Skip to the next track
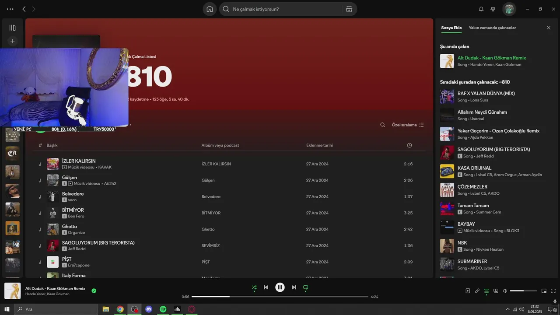This screenshot has height=315, width=560. click(x=294, y=287)
